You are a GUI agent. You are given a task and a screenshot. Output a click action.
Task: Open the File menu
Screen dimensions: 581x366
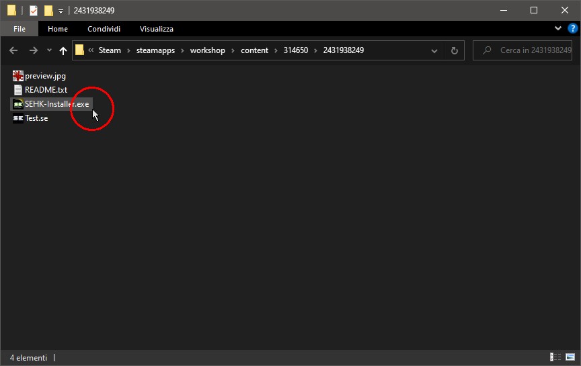[19, 29]
